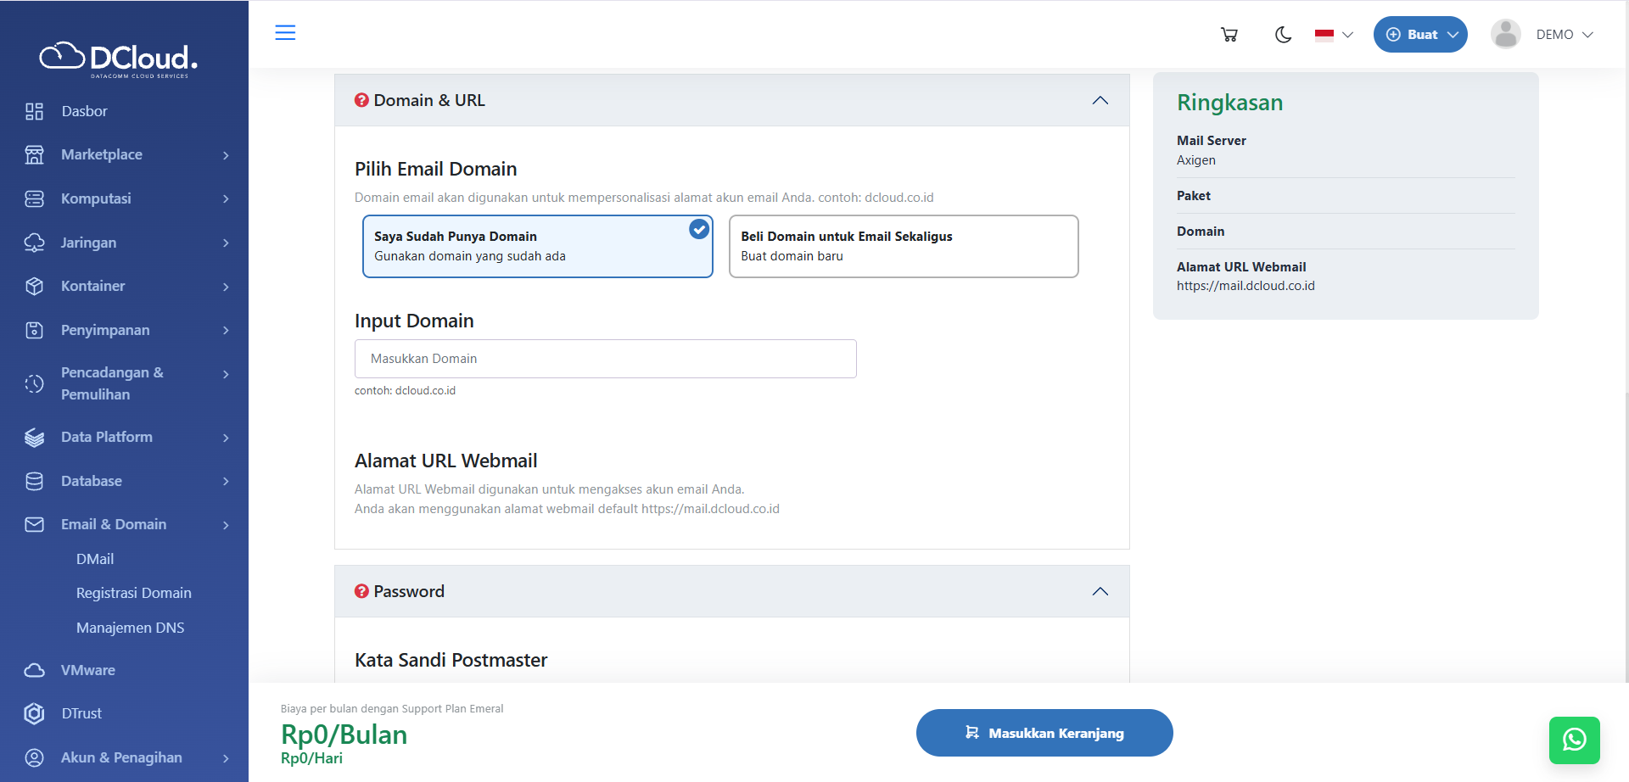Viewport: 1629px width, 782px height.
Task: Collapse the Domain & URL section
Action: [1100, 100]
